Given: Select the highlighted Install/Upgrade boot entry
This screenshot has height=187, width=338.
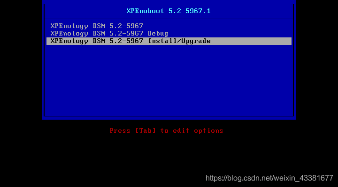Looking at the screenshot, I should [x=169, y=41].
